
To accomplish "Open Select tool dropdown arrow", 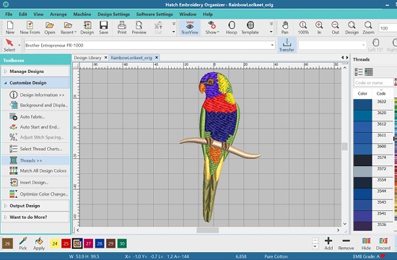I will coord(19,45).
